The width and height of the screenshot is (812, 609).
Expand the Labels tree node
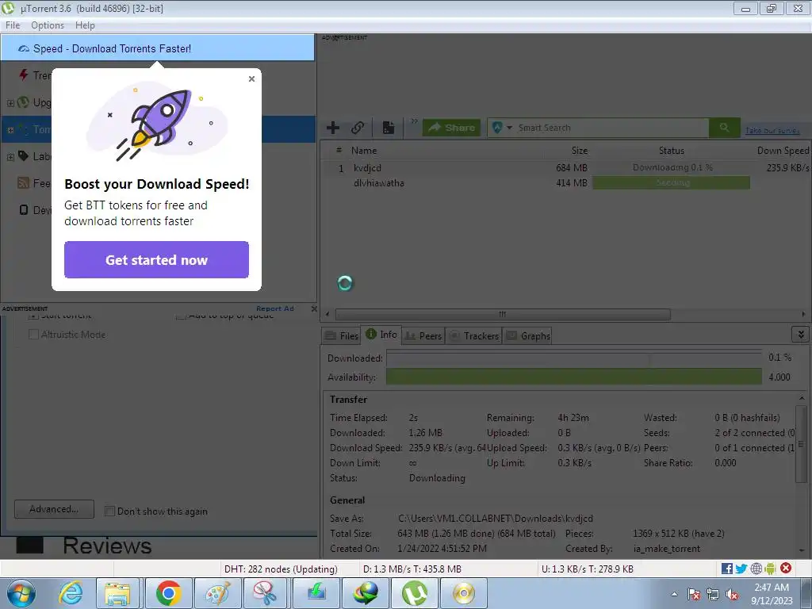[10, 156]
